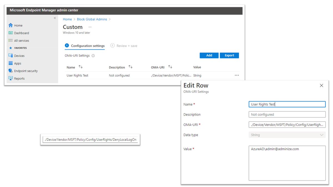
Task: Select the Review + save step
Action: (x=124, y=46)
